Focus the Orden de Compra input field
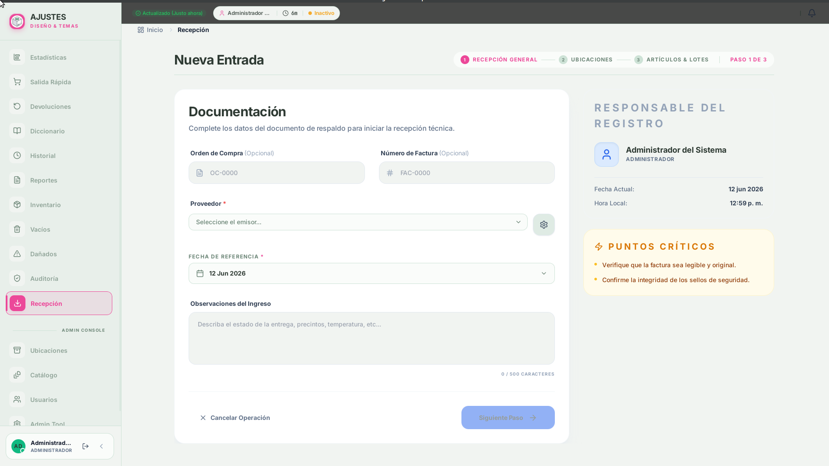Viewport: 829px width, 466px height. point(277,173)
